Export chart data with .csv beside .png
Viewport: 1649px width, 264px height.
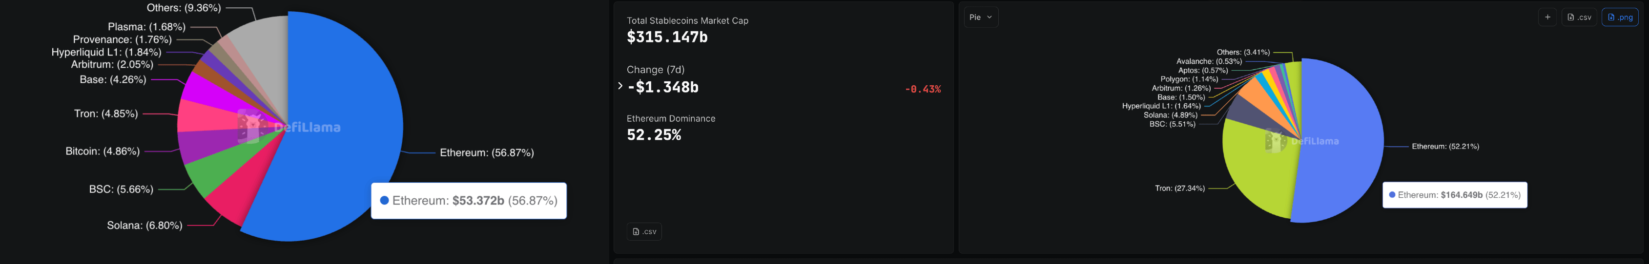click(1579, 17)
